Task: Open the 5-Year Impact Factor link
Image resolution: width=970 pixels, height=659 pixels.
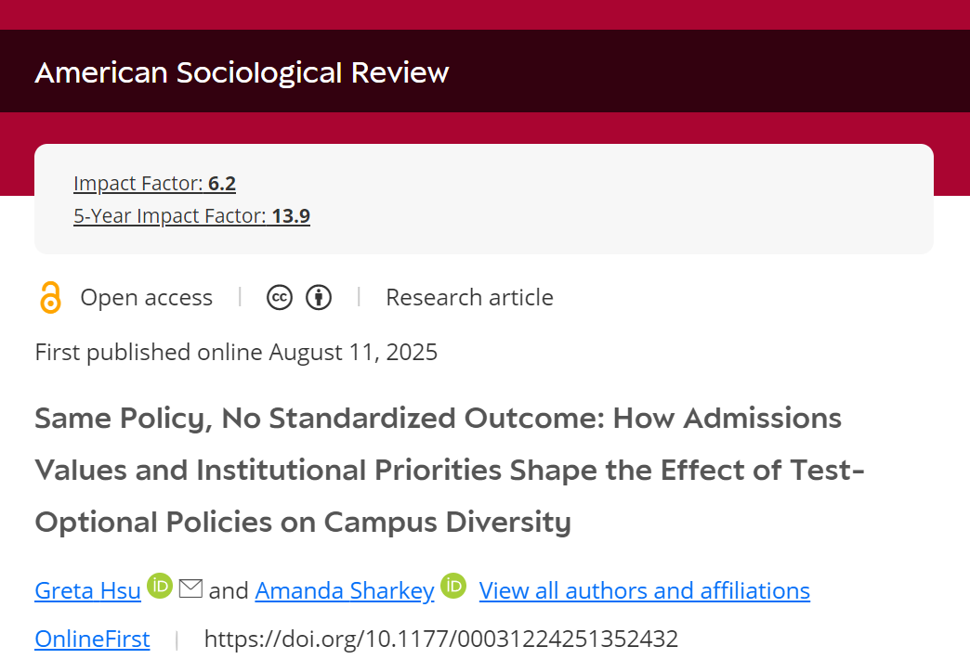Action: coord(191,215)
